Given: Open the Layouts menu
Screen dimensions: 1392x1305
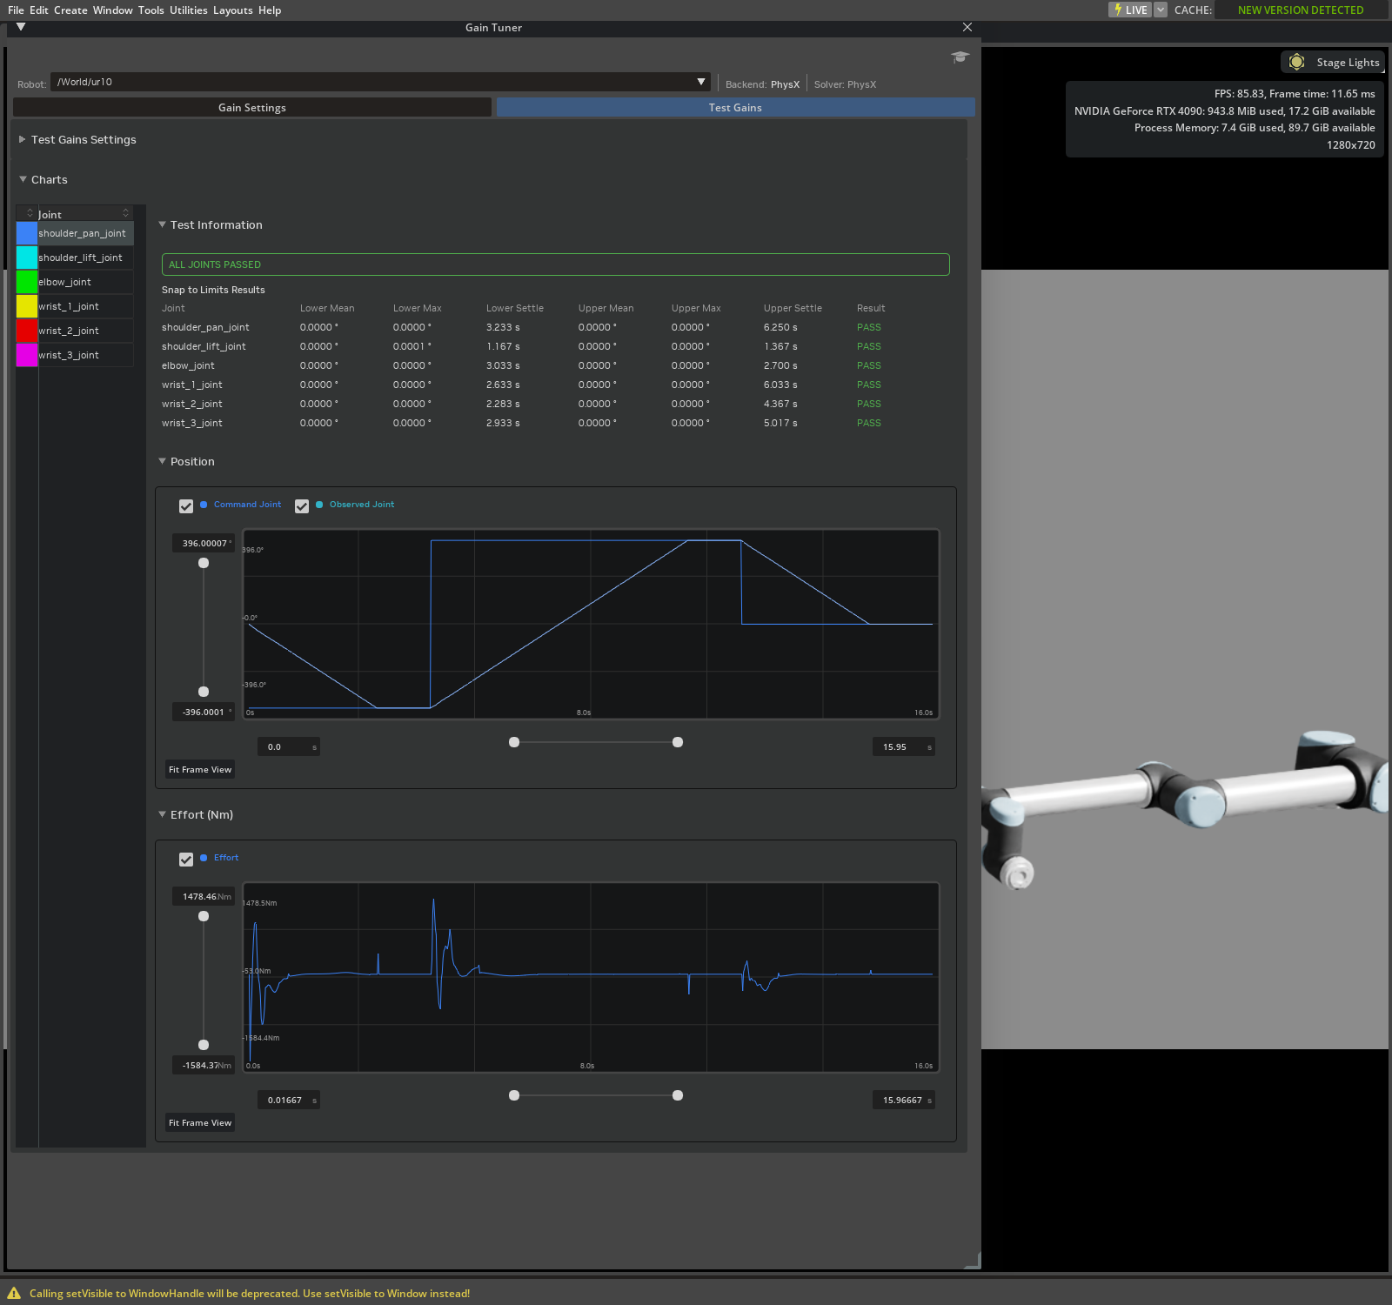Looking at the screenshot, I should pyautogui.click(x=233, y=10).
